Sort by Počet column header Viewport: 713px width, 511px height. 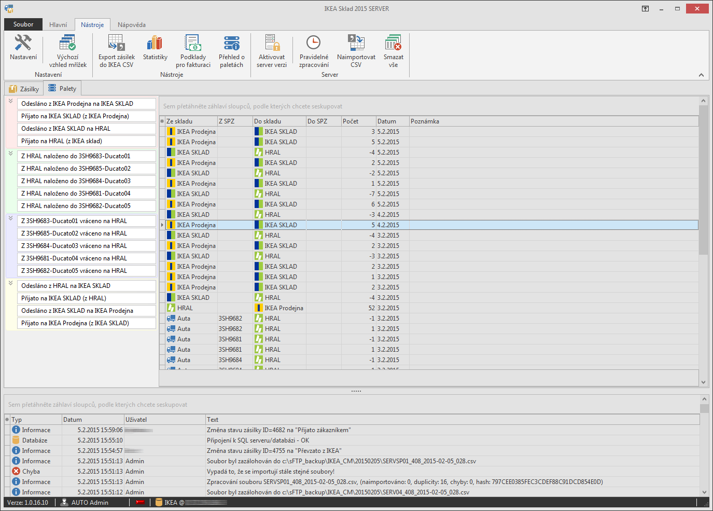pyautogui.click(x=358, y=121)
